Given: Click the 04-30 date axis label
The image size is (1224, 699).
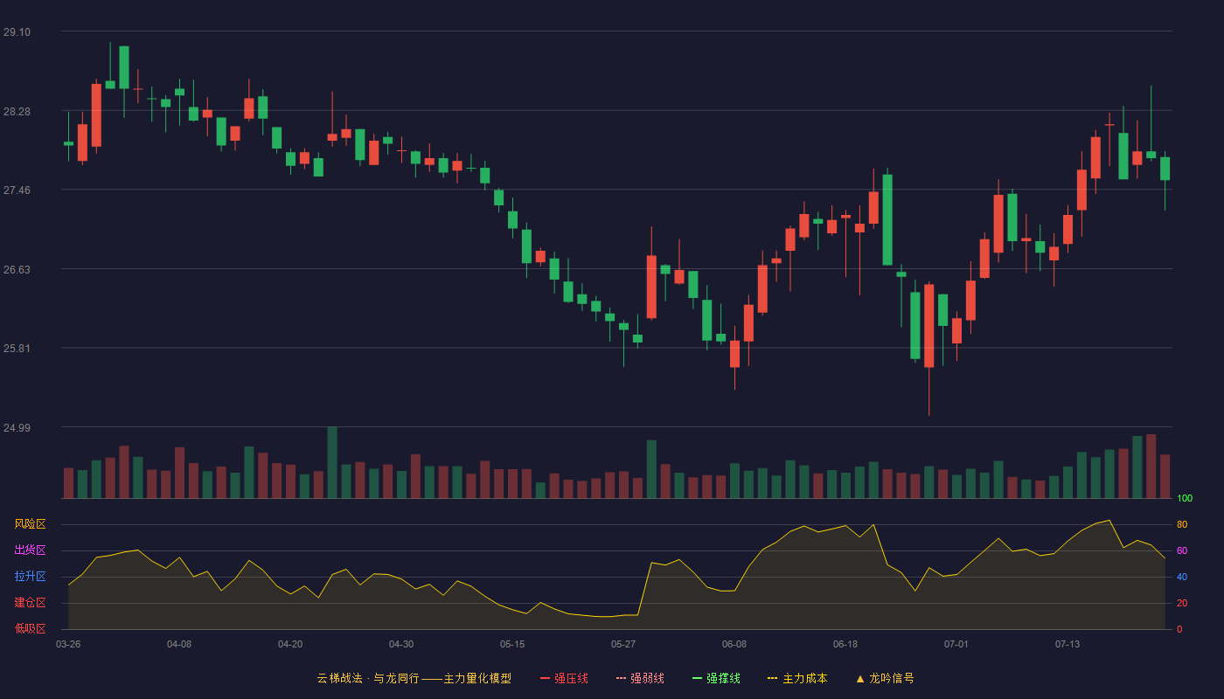Looking at the screenshot, I should coord(401,644).
